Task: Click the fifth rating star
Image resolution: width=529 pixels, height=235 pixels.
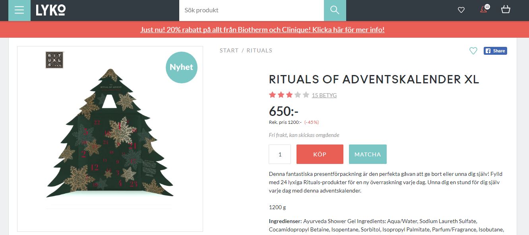Action: 306,95
